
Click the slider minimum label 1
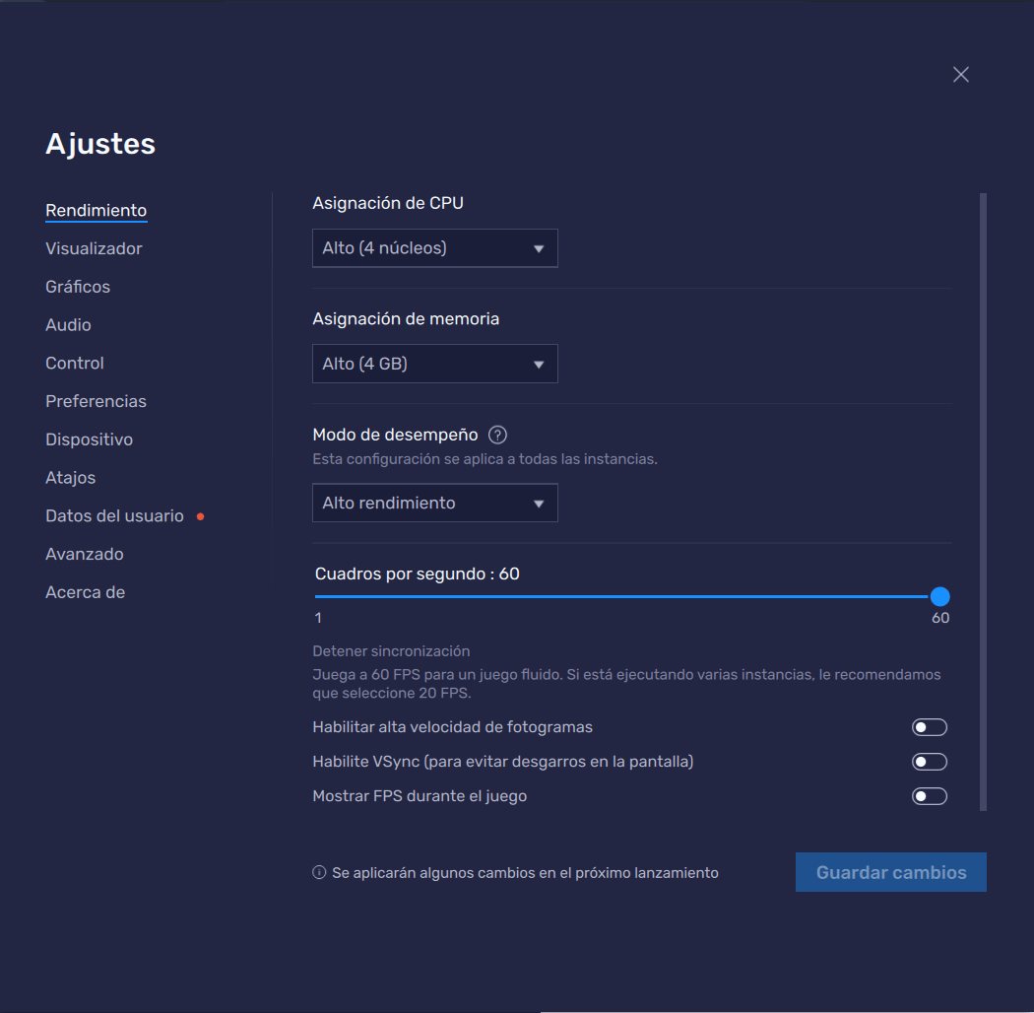[x=318, y=619]
